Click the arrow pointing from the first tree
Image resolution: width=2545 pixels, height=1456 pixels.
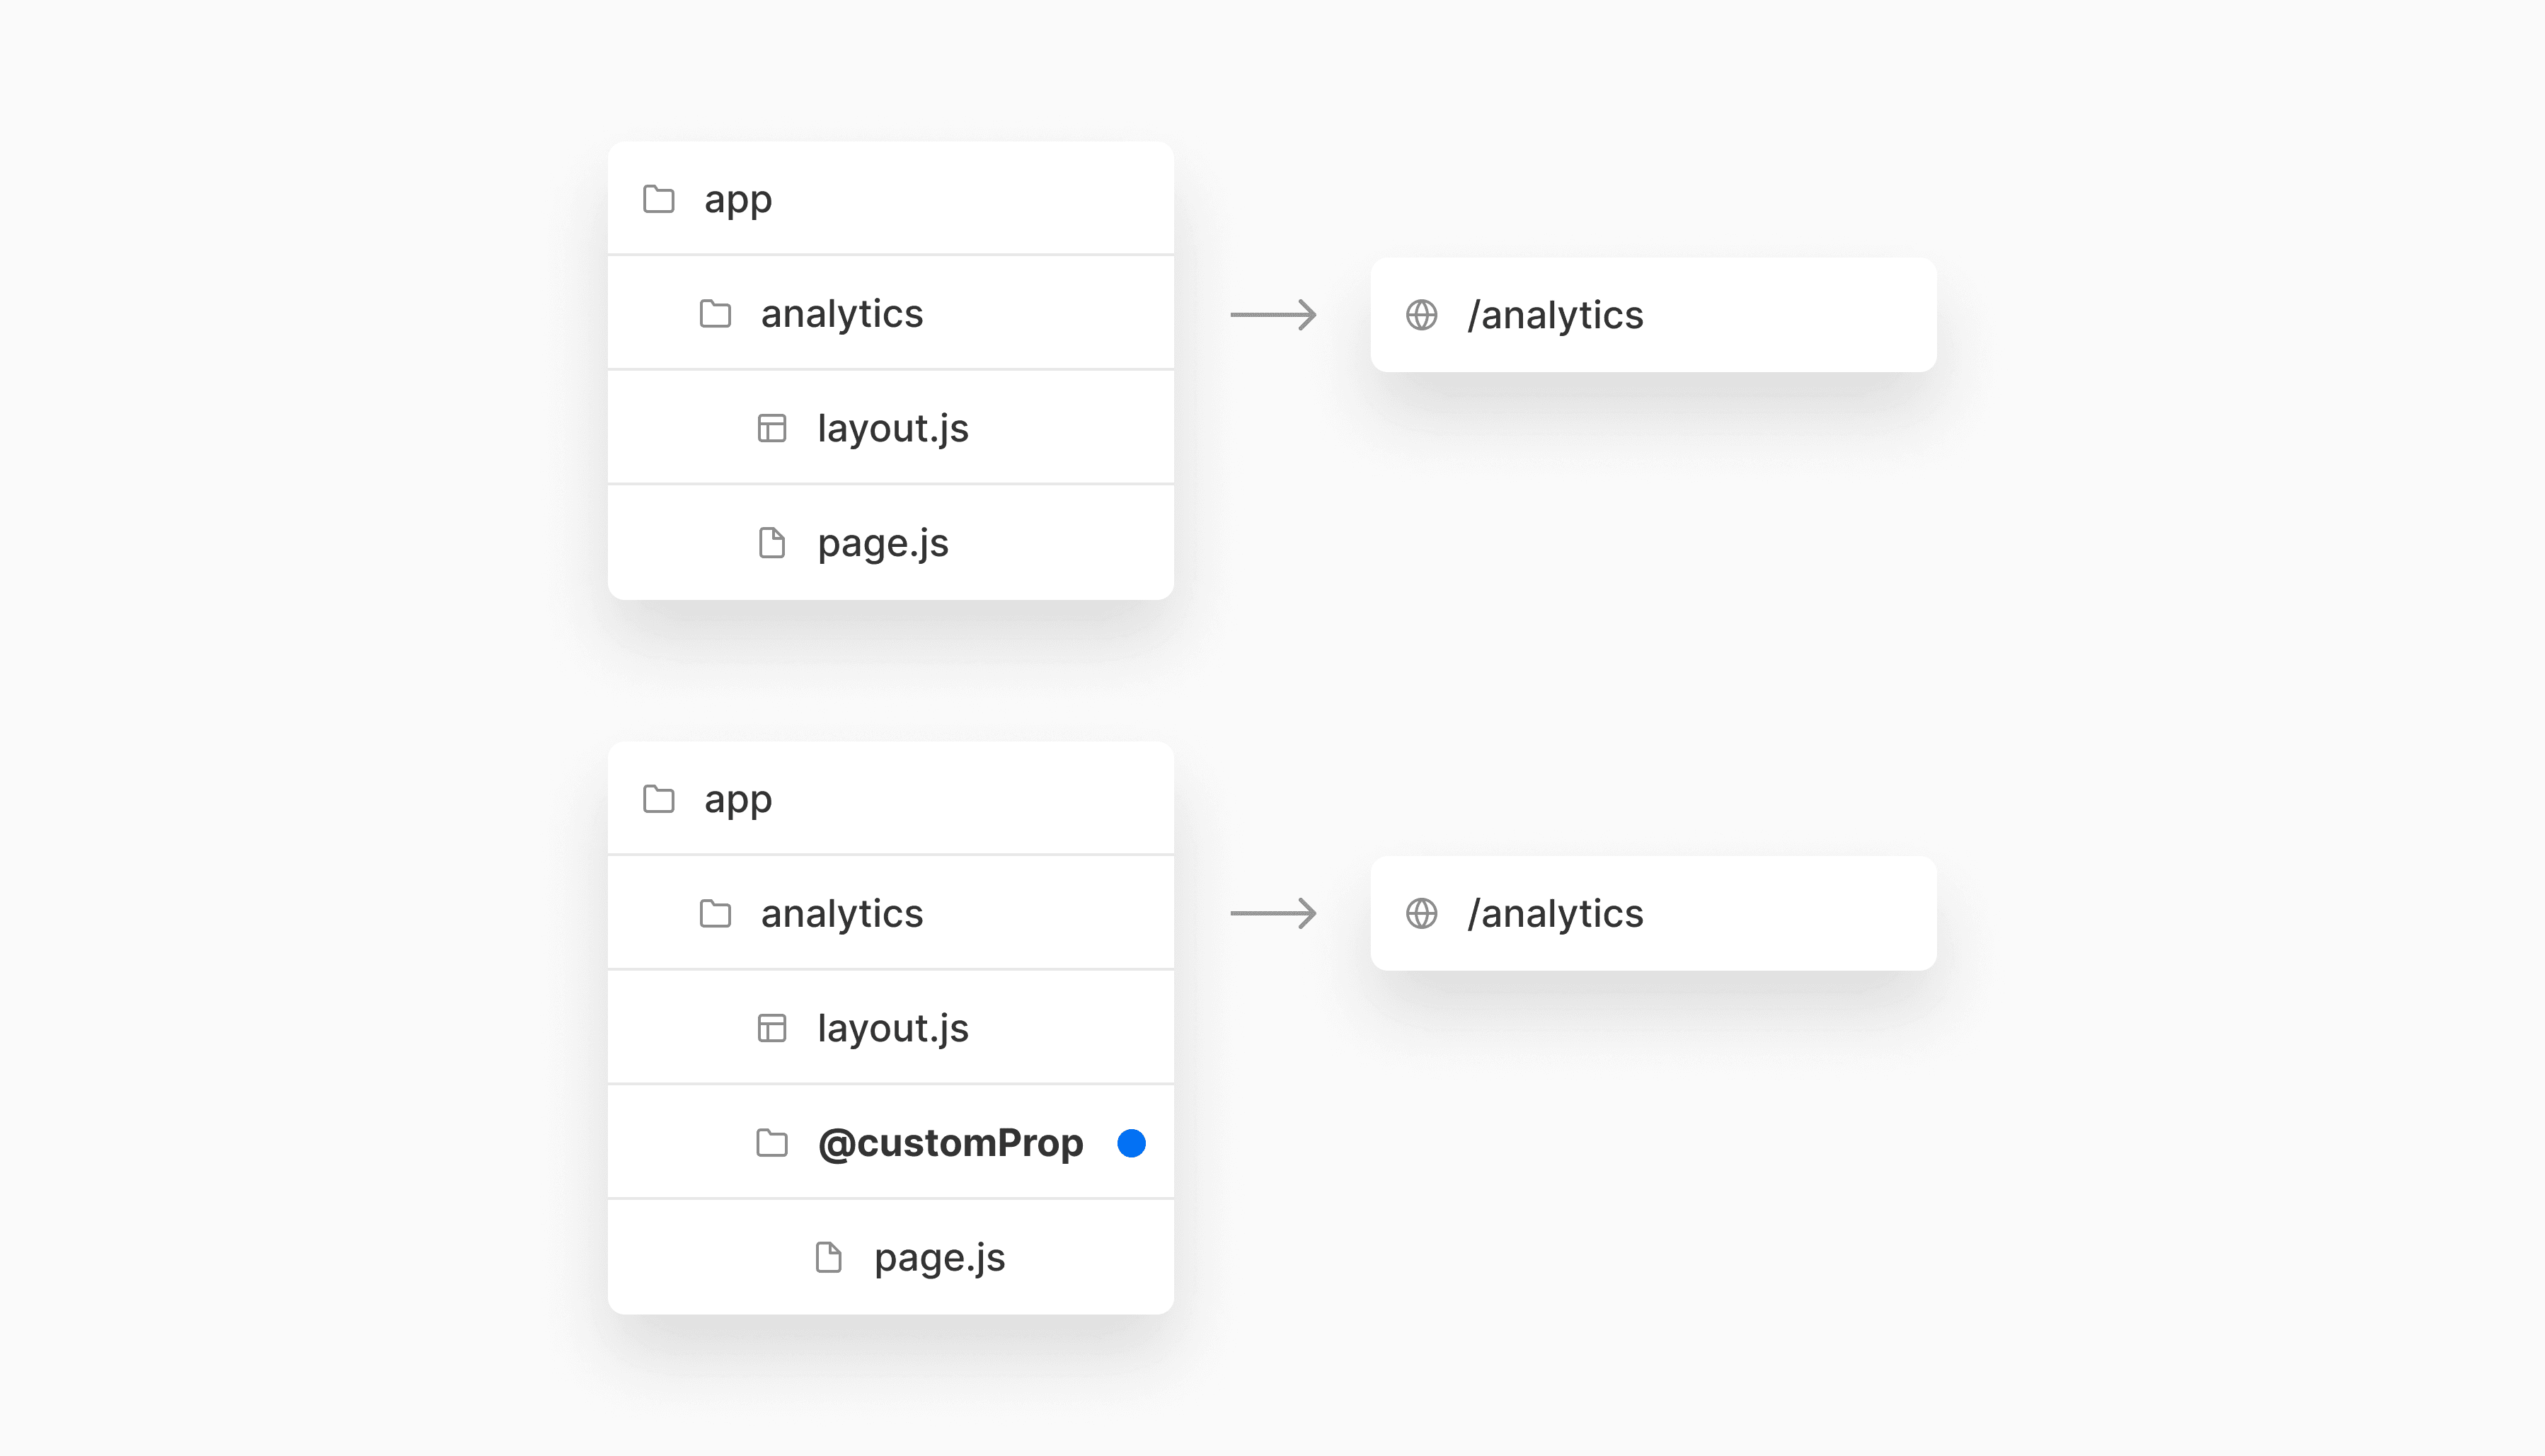click(x=1272, y=315)
